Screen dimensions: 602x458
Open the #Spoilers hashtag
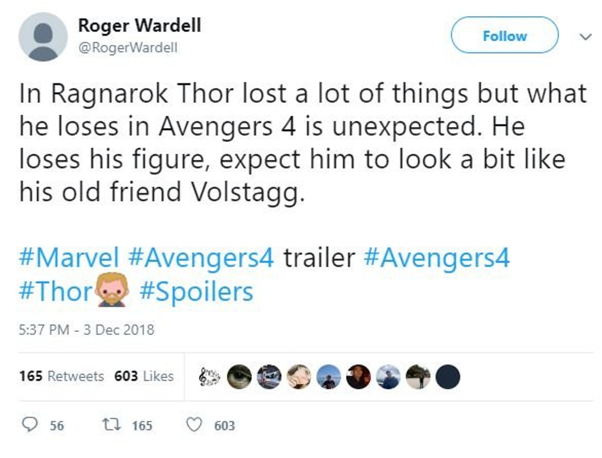196,292
